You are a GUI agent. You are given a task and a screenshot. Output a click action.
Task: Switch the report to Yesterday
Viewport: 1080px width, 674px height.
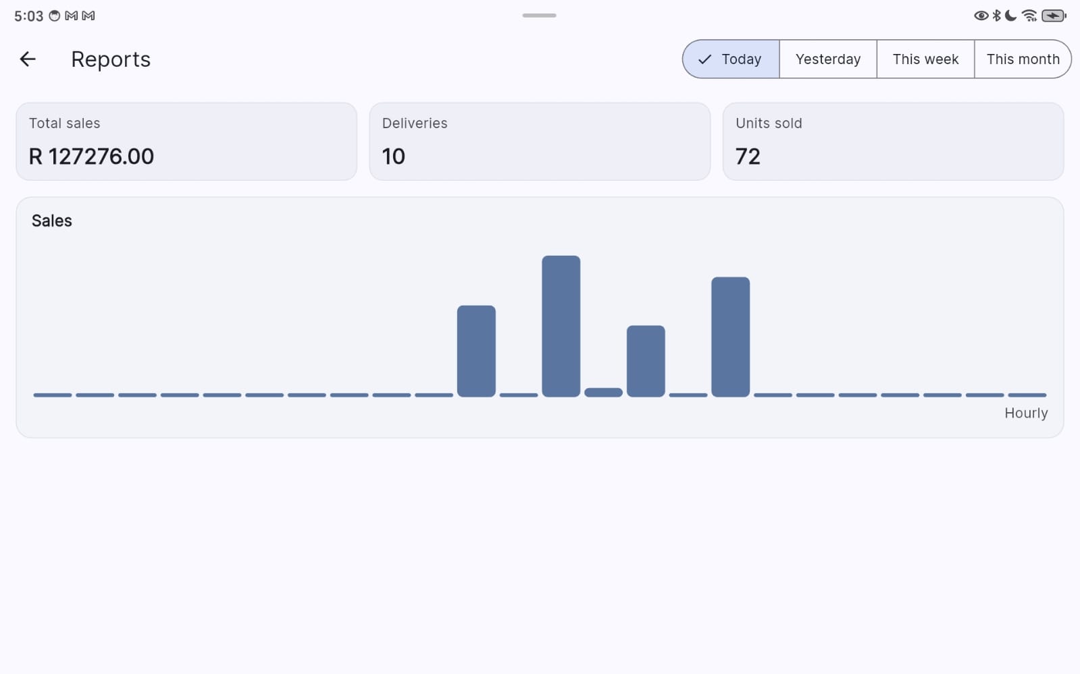(x=827, y=59)
